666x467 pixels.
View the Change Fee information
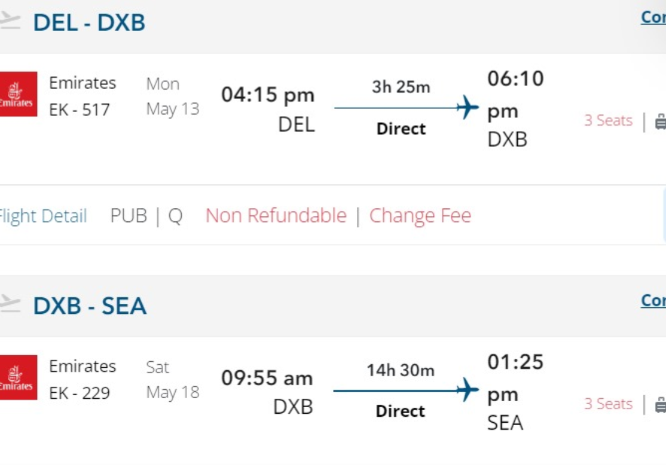(x=420, y=216)
